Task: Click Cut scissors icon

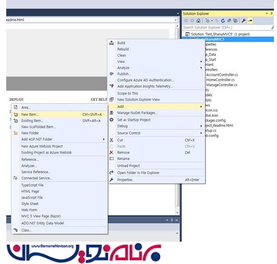Action: tap(111, 140)
